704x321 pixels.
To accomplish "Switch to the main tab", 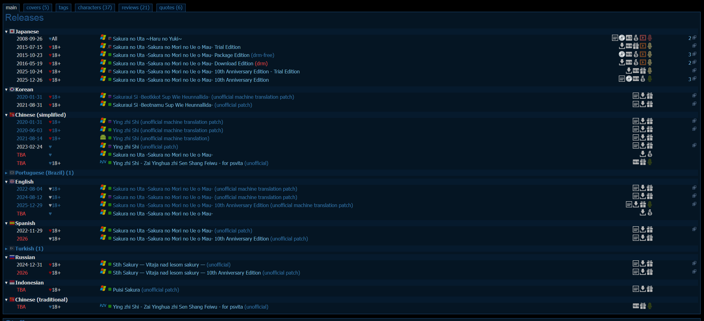I will coord(11,8).
